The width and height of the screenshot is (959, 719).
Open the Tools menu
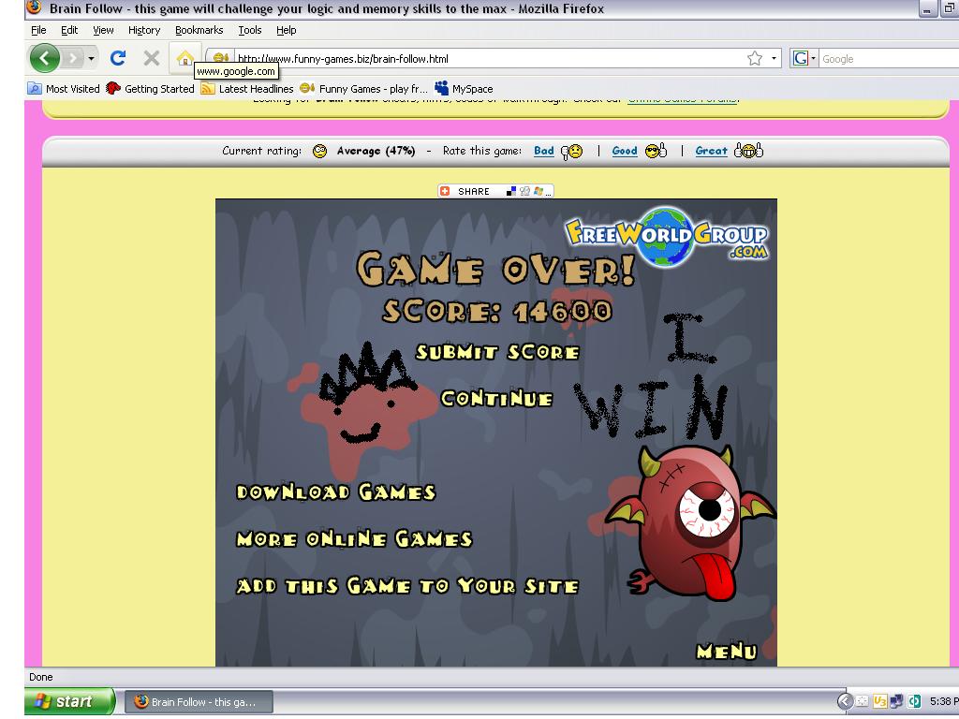249,30
